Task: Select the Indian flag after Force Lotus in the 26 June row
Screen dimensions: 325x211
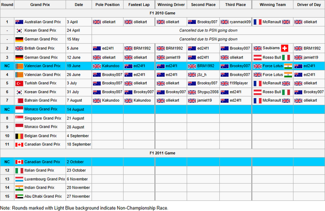Action: tap(288, 75)
